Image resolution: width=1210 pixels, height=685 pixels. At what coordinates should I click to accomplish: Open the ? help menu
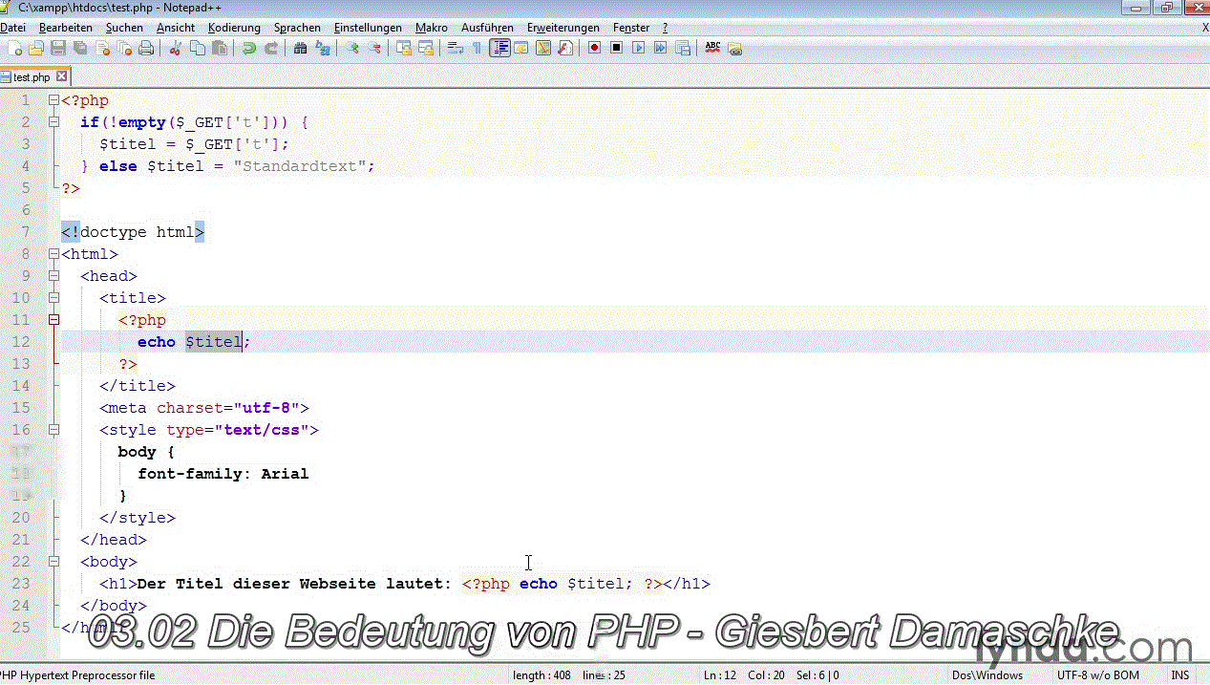(665, 28)
